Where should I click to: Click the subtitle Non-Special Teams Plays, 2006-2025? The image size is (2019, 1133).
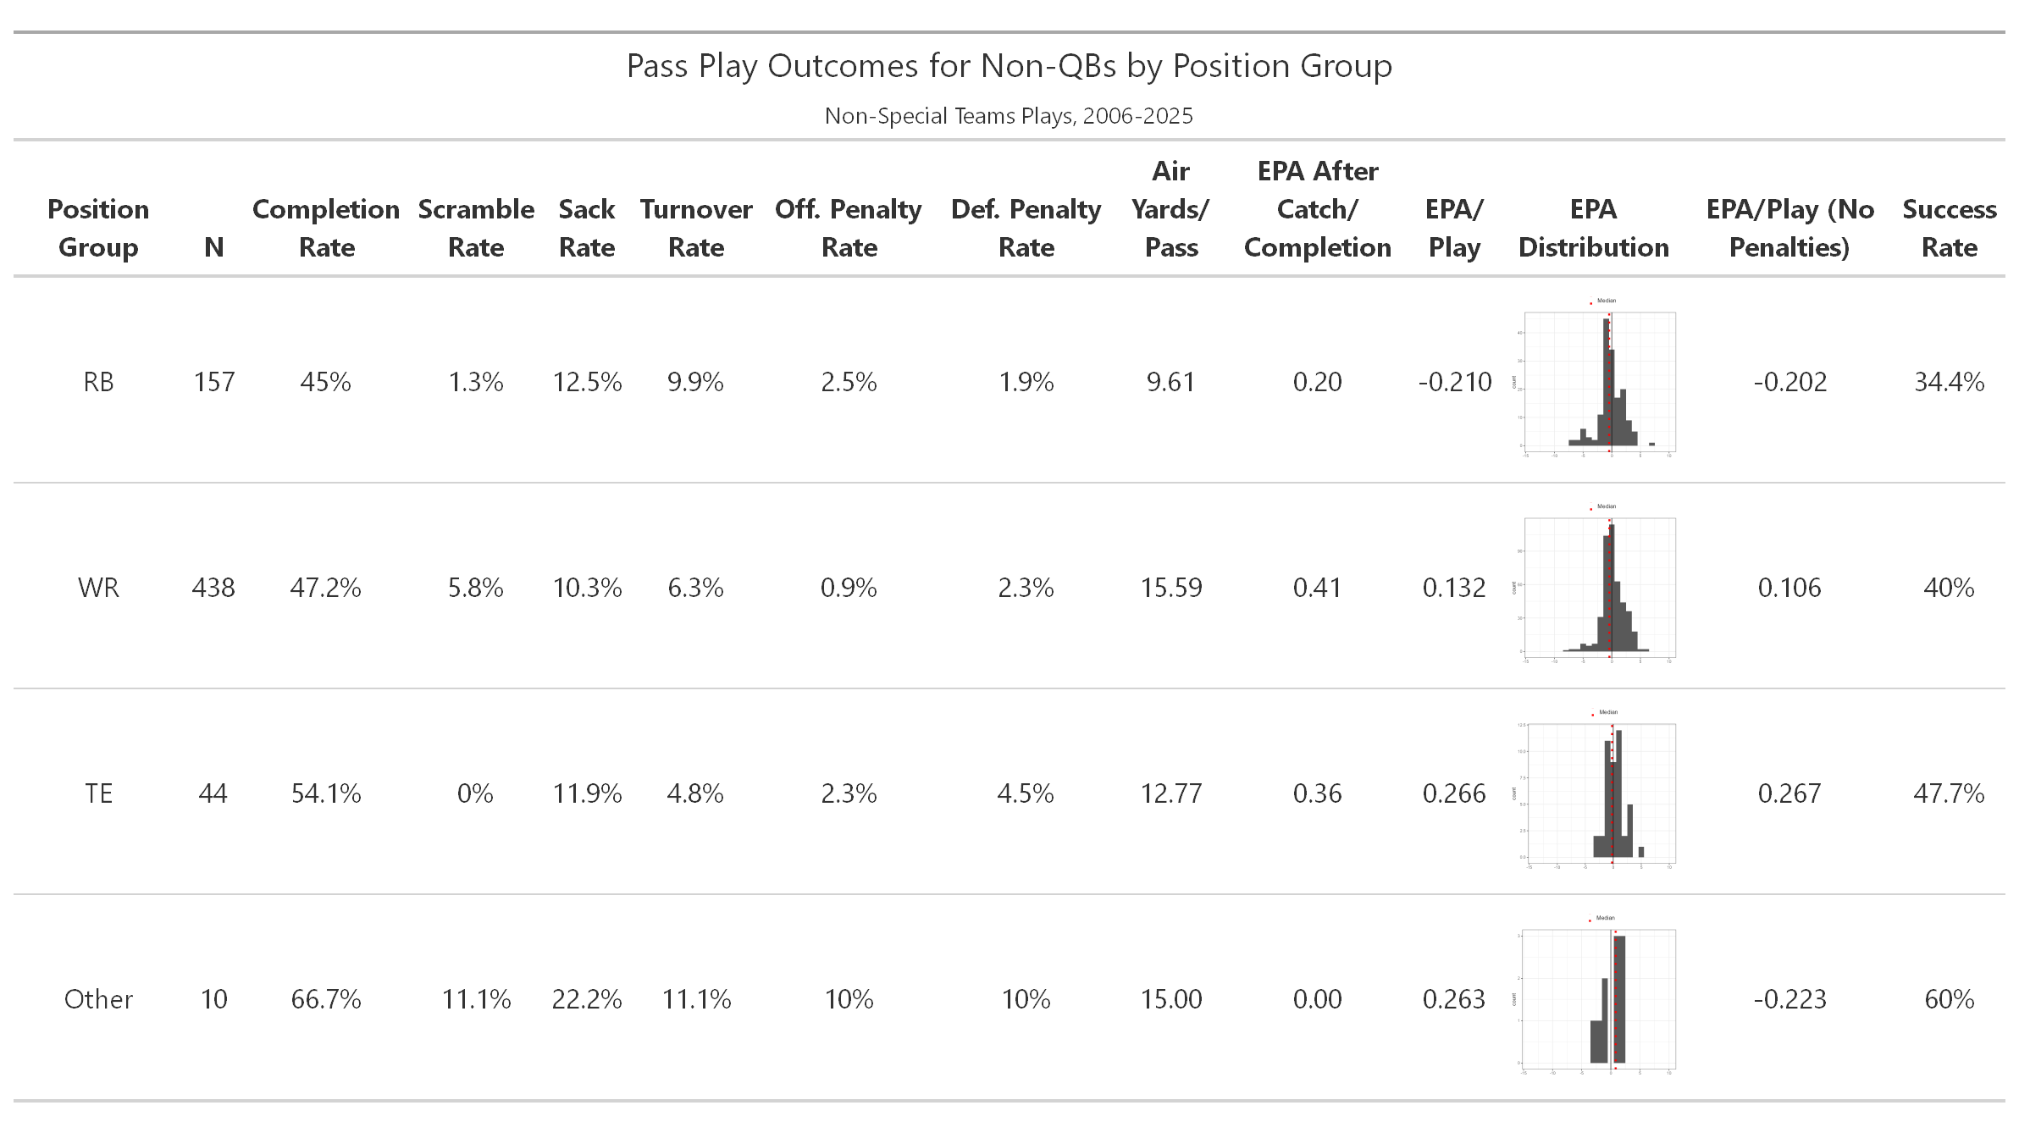[1009, 116]
